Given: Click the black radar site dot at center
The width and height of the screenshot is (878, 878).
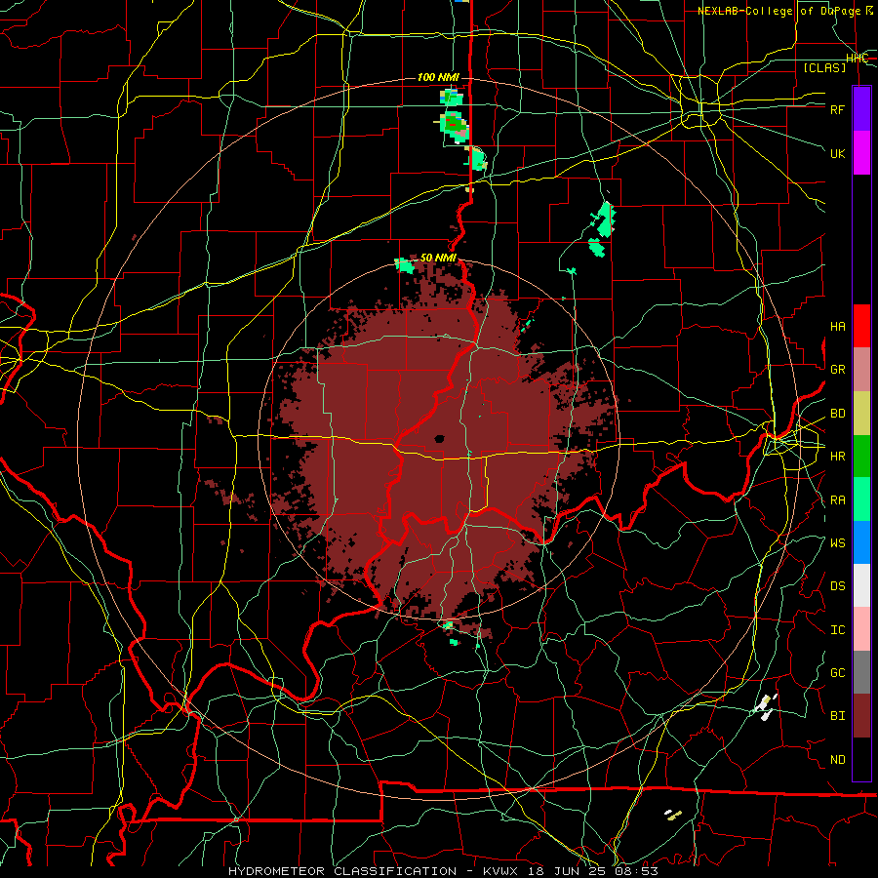Looking at the screenshot, I should pyautogui.click(x=439, y=438).
